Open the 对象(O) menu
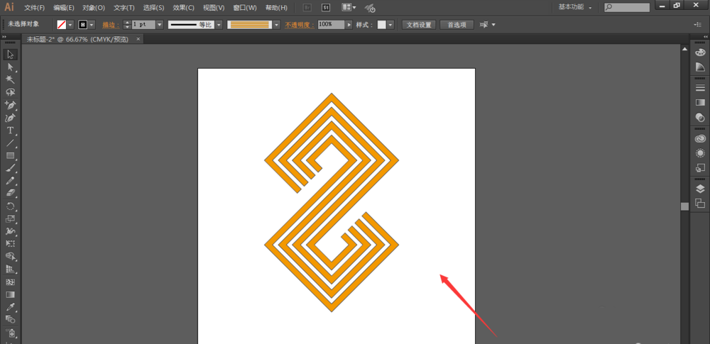The width and height of the screenshot is (710, 344). (94, 8)
